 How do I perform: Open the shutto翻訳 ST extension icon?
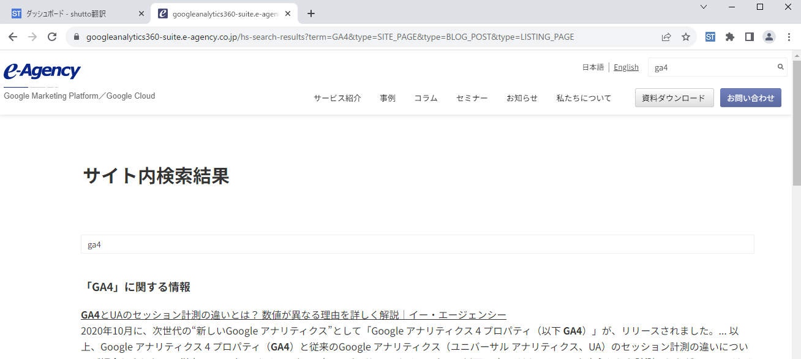tap(710, 37)
